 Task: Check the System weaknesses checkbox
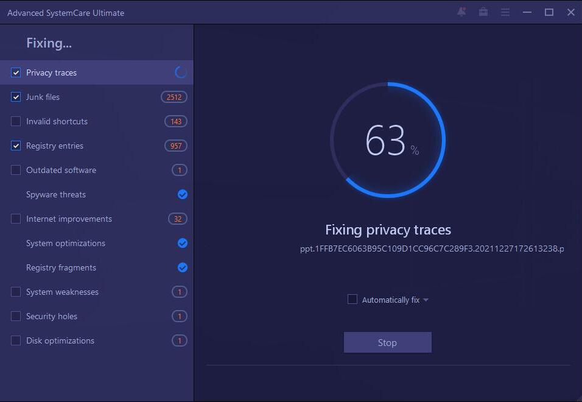tap(16, 292)
